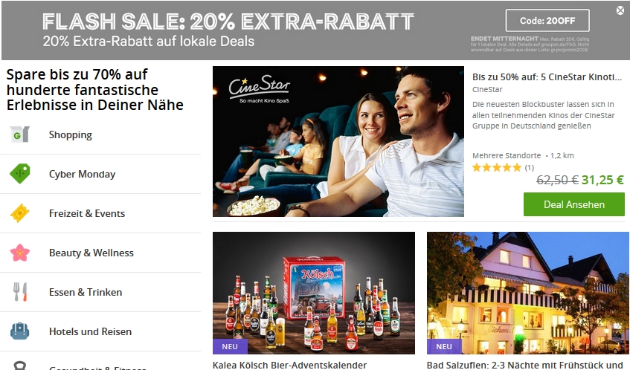
Task: Click the pink flower Beauty & Wellness icon
Action: 19,253
